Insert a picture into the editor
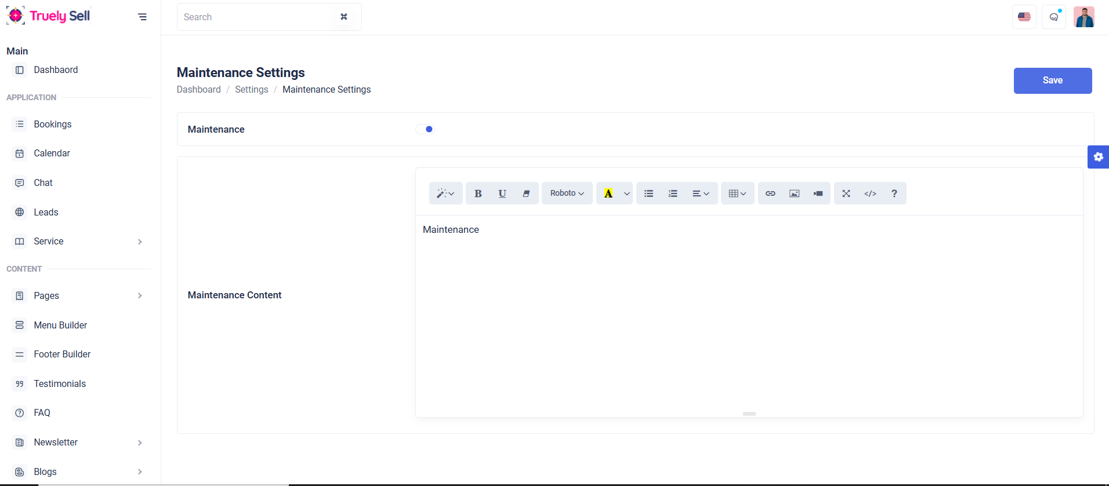The width and height of the screenshot is (1109, 486). pos(794,193)
